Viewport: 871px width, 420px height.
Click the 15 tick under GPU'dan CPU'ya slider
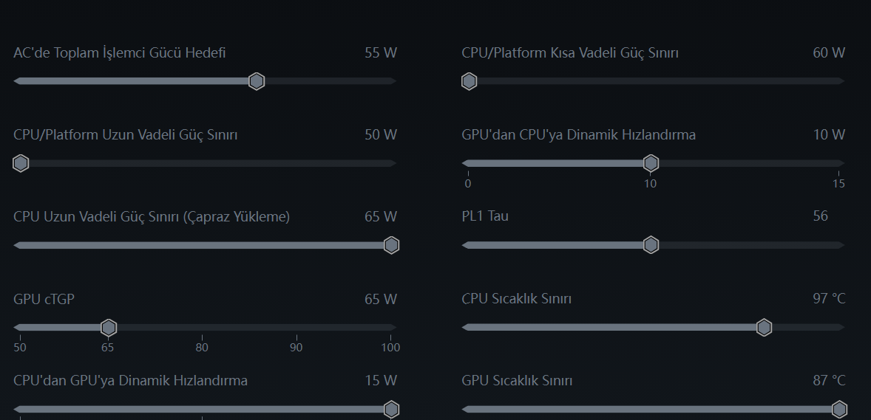[x=838, y=183]
